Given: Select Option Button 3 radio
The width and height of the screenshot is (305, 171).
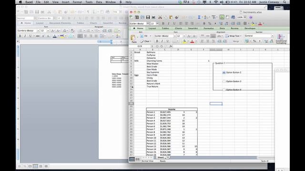Looking at the screenshot, I should coord(224,81).
